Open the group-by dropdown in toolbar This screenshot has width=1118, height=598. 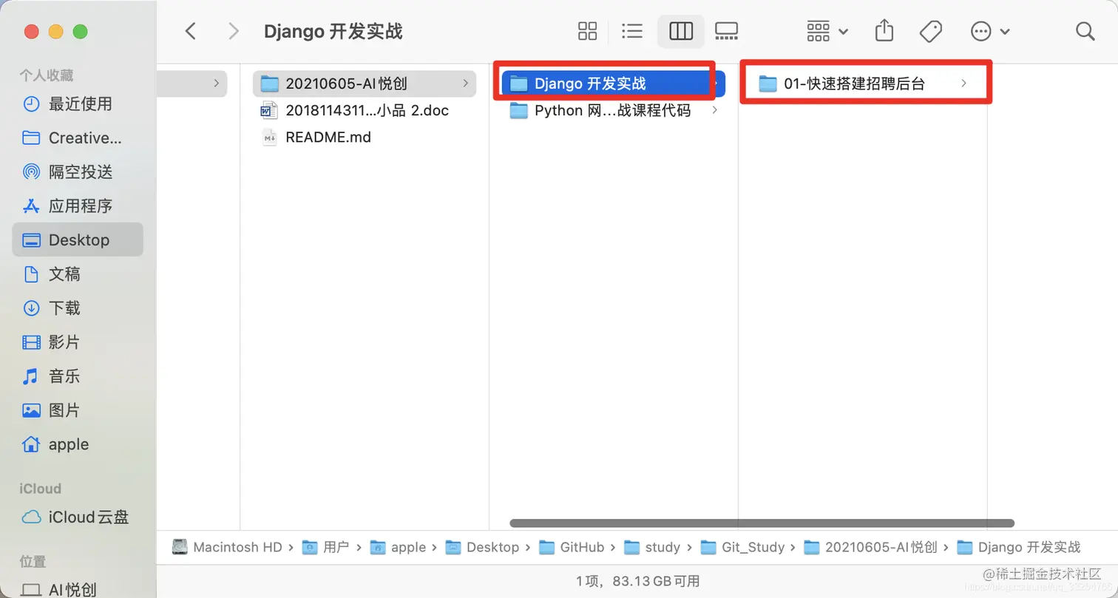click(x=827, y=31)
